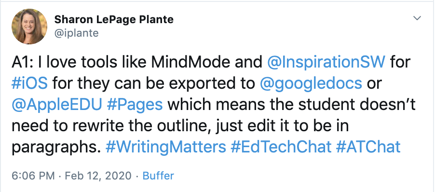Image resolution: width=435 pixels, height=192 pixels.
Task: Click the word paragraphs in the last line
Action: [56, 148]
